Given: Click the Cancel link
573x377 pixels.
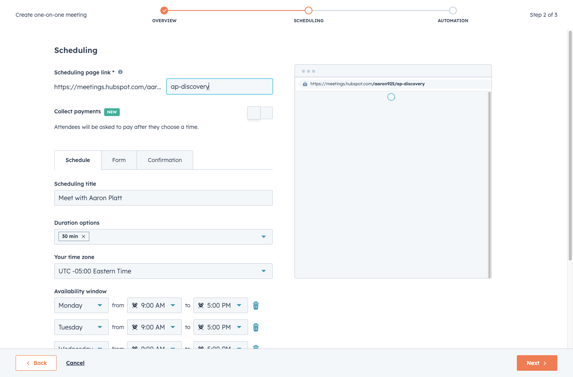Looking at the screenshot, I should 75,363.
